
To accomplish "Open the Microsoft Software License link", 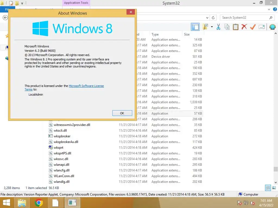I will pos(86,86).
